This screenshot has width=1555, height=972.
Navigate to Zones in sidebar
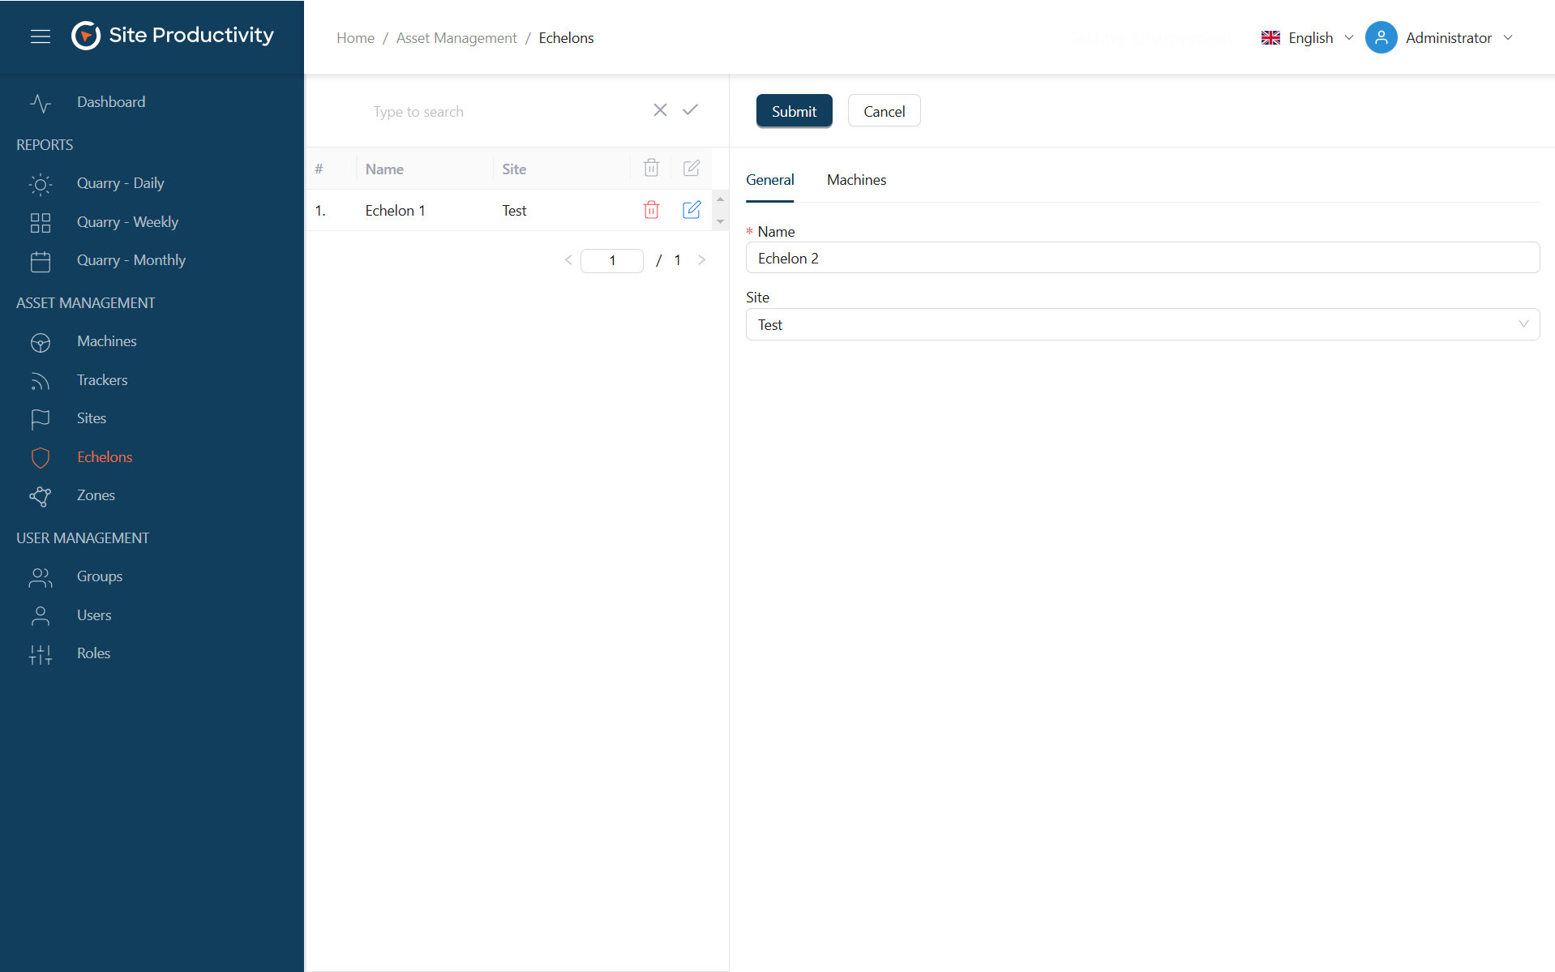coord(96,495)
